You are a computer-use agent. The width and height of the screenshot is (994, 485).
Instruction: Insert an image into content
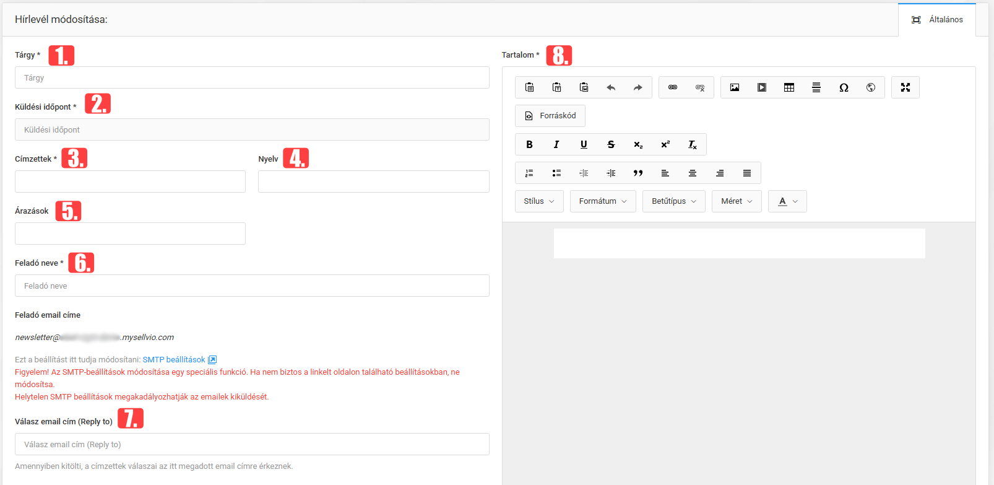(x=735, y=87)
